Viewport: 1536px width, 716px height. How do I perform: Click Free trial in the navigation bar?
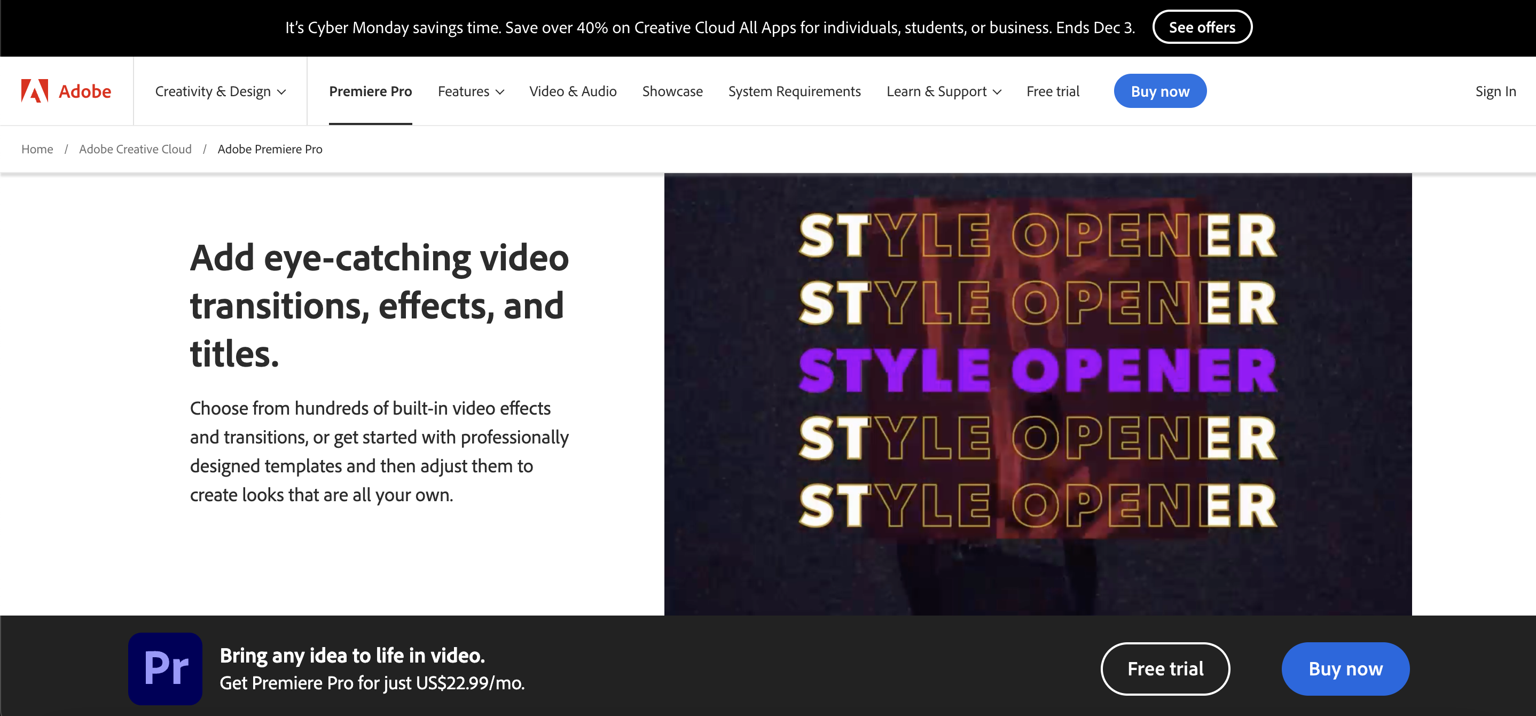[1053, 91]
